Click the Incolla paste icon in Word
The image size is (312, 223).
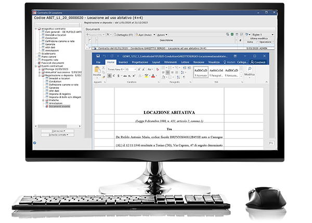pyautogui.click(x=97, y=71)
